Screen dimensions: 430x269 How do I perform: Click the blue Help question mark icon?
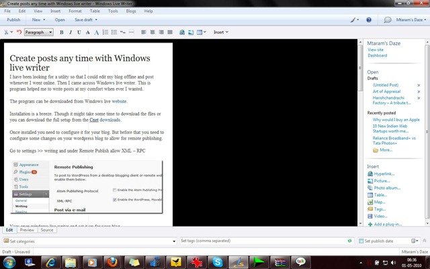point(369,20)
